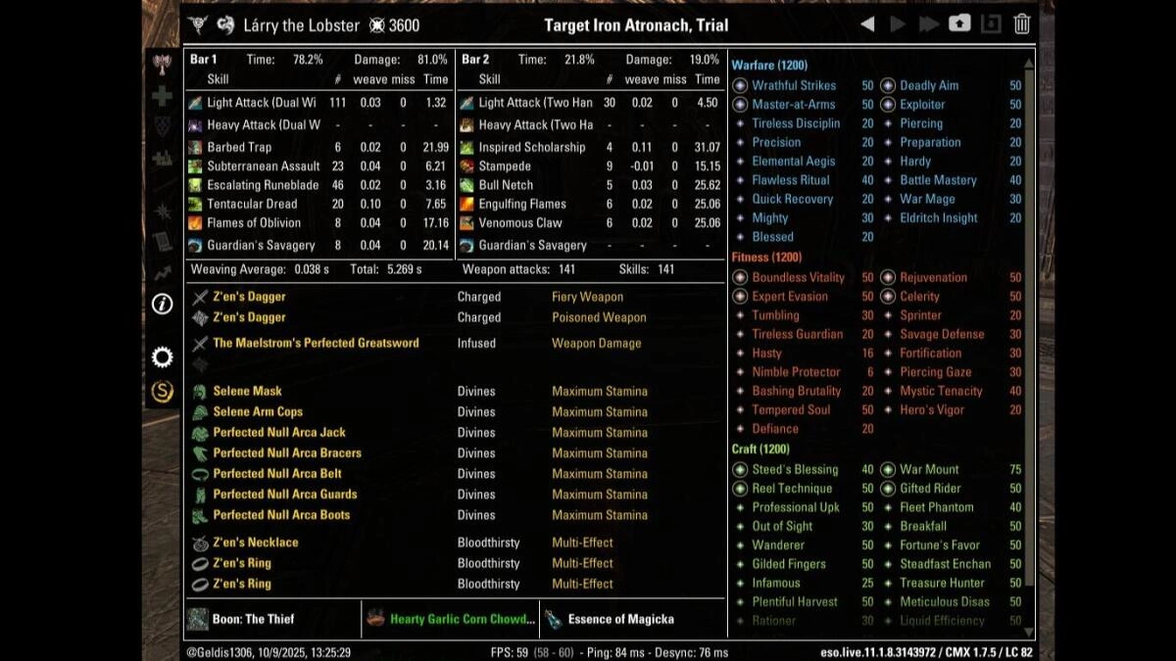The height and width of the screenshot is (661, 1176).
Task: Delete this fight log with the trash icon
Action: 1022,24
